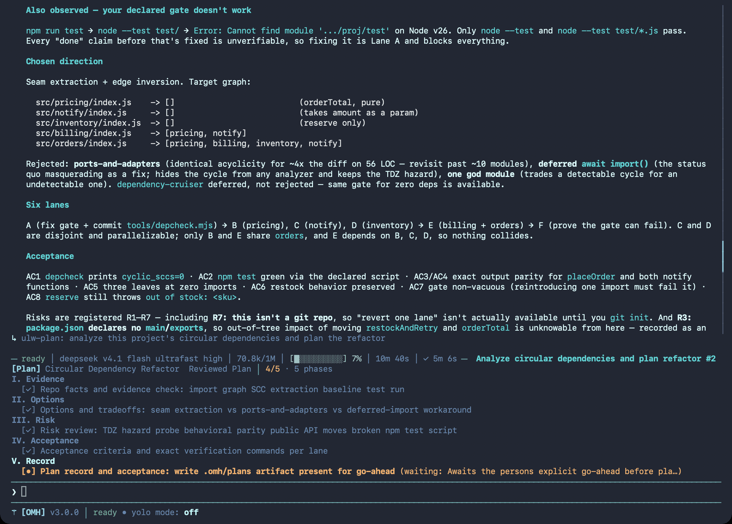Select the 'V. Record' phase heading
The width and height of the screenshot is (732, 524).
pyautogui.click(x=33, y=461)
